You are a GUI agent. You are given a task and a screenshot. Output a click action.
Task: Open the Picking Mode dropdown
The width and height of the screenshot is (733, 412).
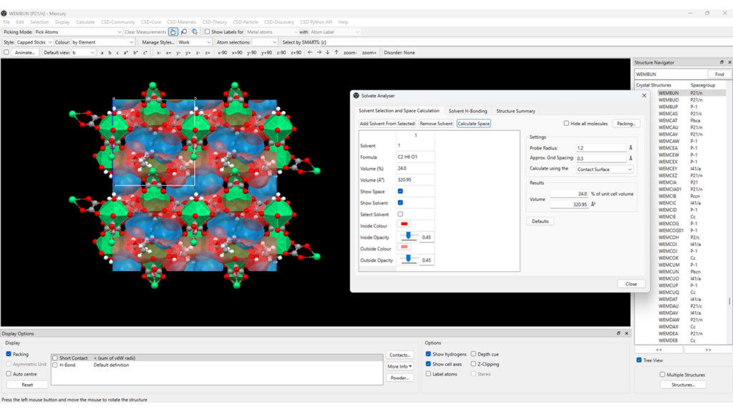tap(77, 32)
